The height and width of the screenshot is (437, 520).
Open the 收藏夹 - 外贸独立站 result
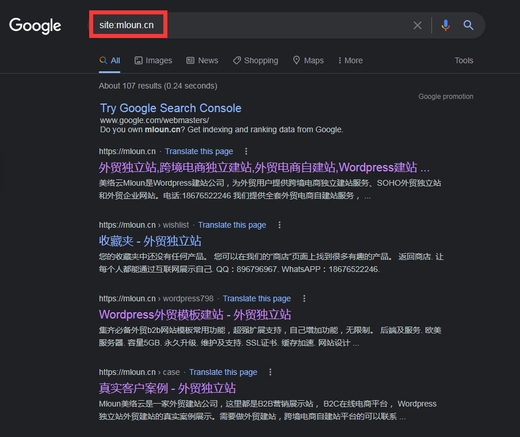[150, 241]
